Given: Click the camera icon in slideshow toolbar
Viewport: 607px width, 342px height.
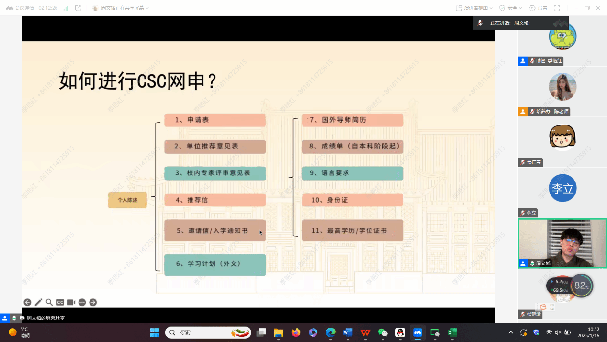Looking at the screenshot, I should pos(71,302).
